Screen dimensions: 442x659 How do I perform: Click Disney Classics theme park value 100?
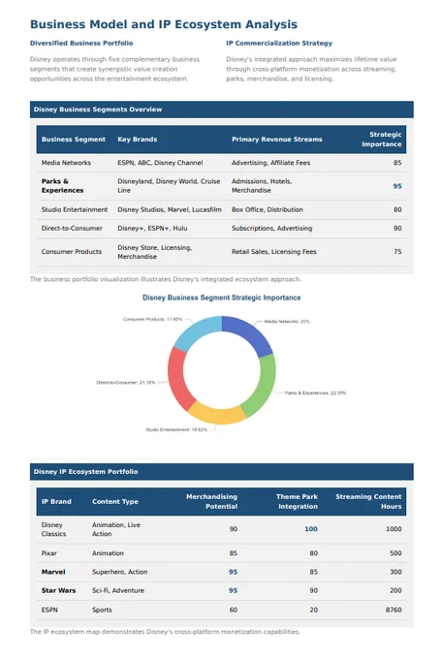tap(311, 529)
